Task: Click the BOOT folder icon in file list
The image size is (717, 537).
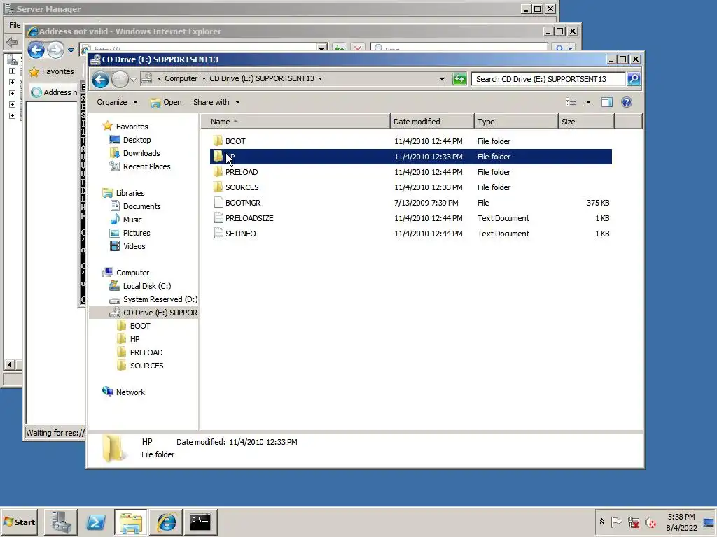Action: pos(218,141)
